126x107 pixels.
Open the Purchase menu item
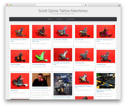click(71, 19)
